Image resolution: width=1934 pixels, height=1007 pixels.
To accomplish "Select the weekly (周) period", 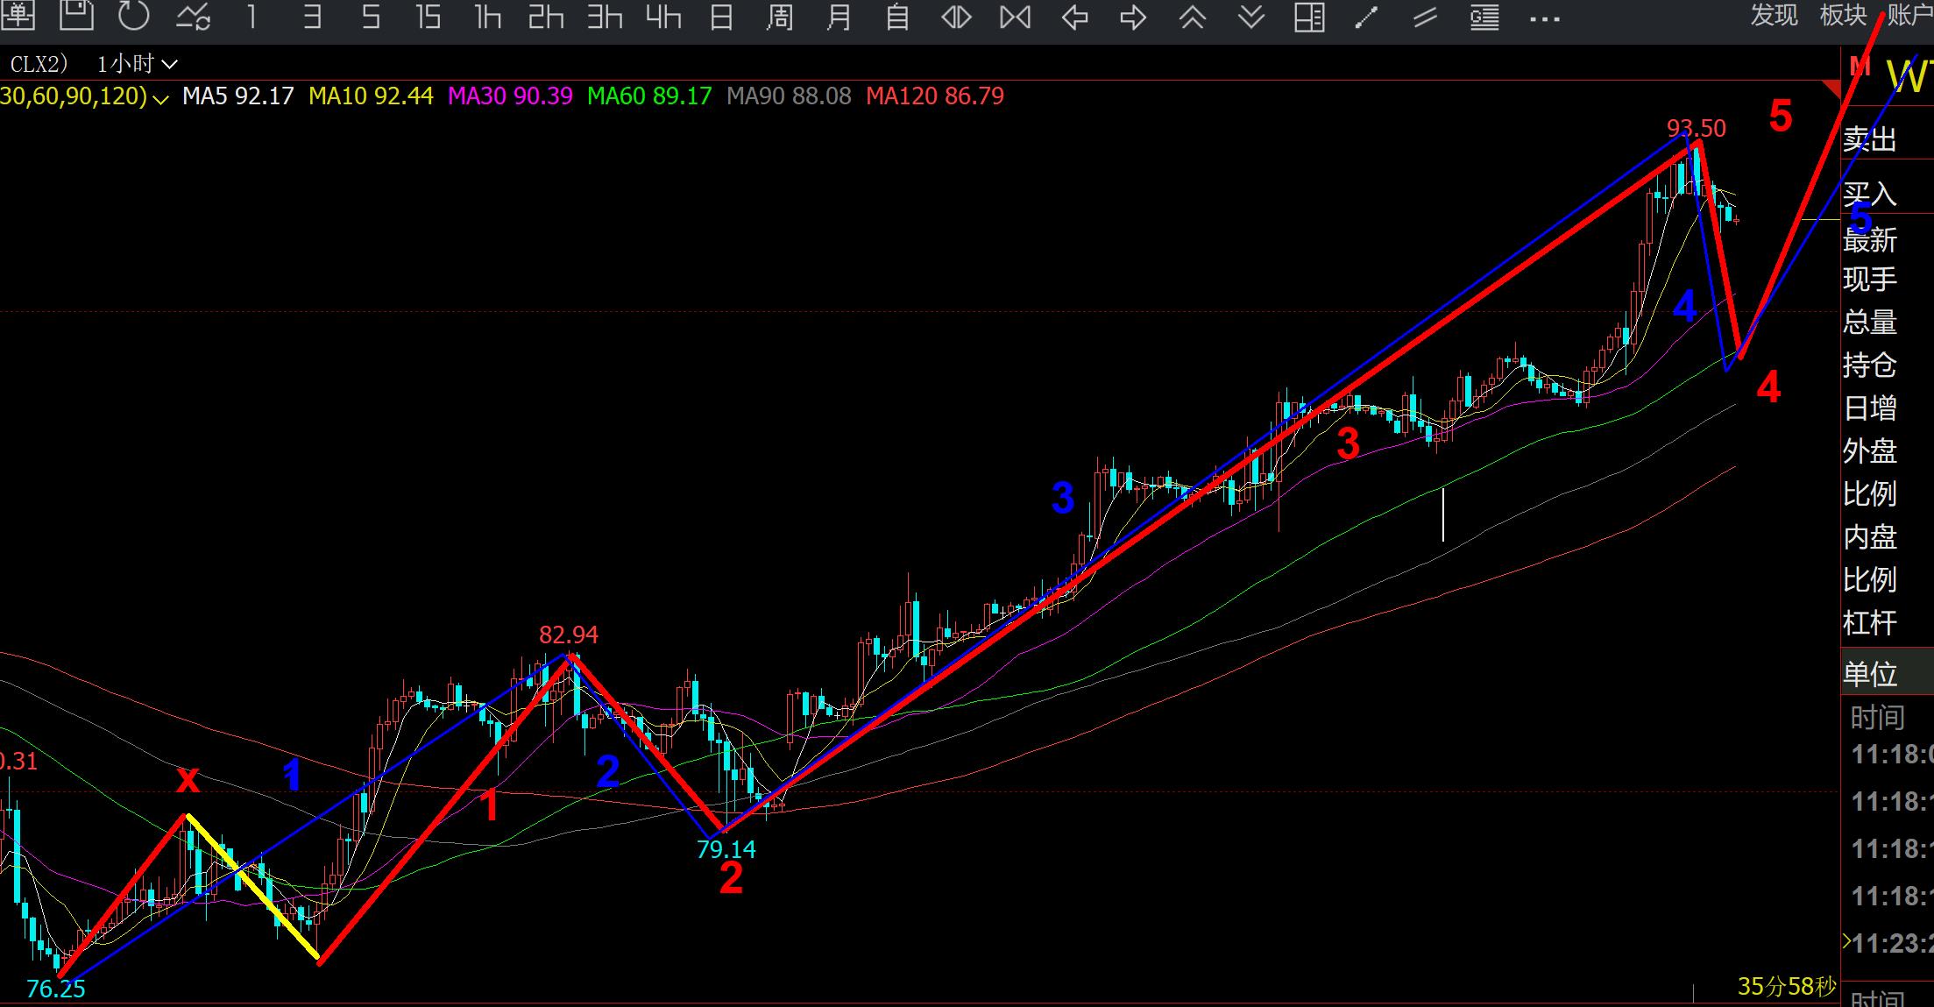I will (x=780, y=16).
